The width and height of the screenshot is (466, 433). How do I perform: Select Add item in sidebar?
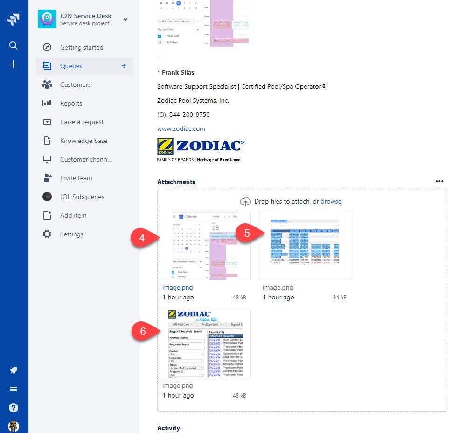[73, 215]
